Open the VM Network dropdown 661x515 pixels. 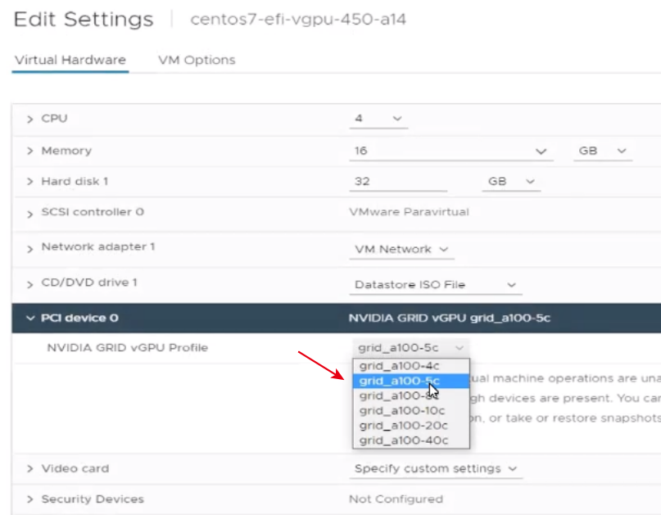[x=401, y=249]
